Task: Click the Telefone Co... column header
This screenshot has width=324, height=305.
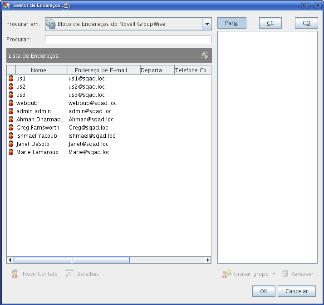Action: pyautogui.click(x=193, y=70)
